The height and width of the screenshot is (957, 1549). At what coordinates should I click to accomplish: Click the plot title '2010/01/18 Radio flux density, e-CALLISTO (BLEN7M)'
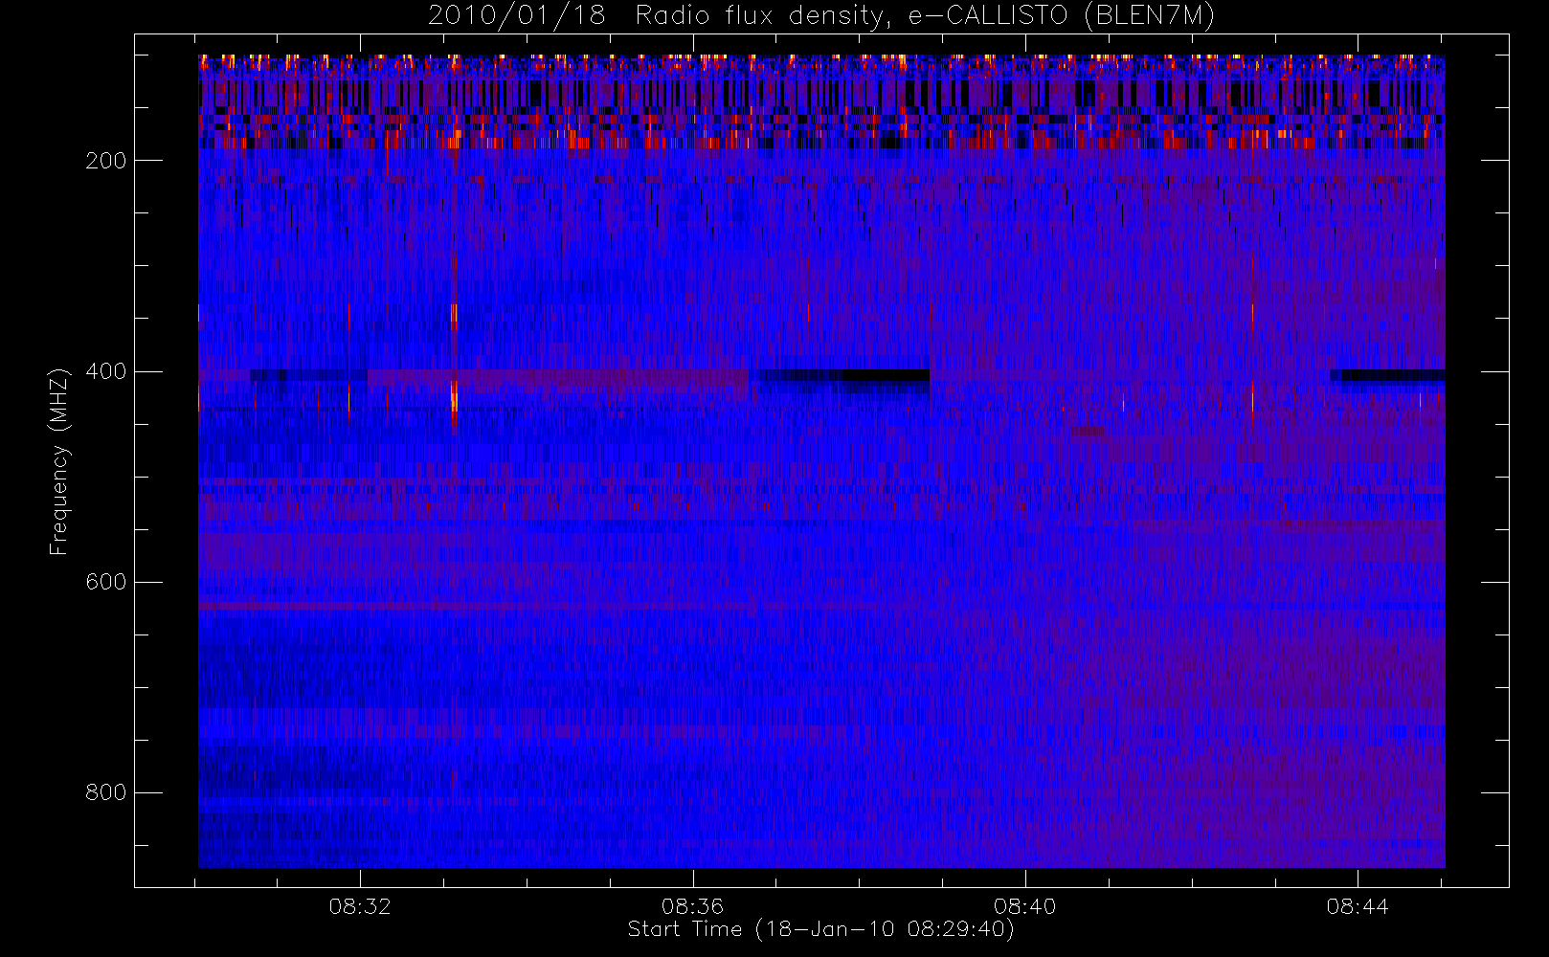[x=821, y=16]
